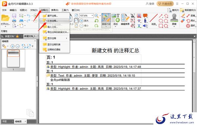Screen dimensions: 197x125
Task: Click the 登录 login button
Action: point(150,4)
